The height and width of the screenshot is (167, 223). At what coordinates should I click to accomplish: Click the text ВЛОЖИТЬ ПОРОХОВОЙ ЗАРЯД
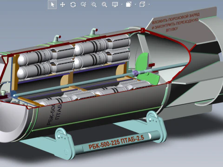176,19
